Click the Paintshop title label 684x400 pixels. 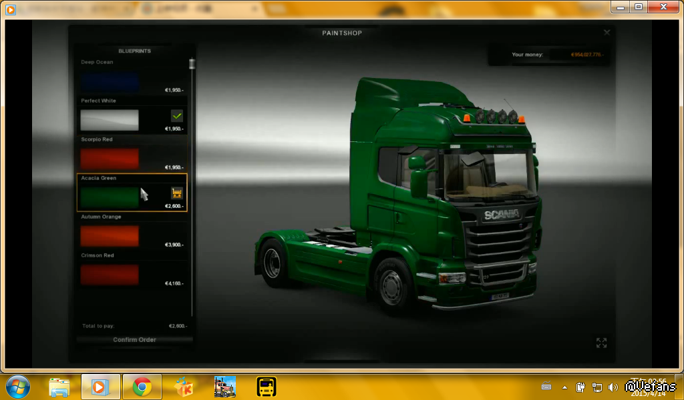point(342,33)
